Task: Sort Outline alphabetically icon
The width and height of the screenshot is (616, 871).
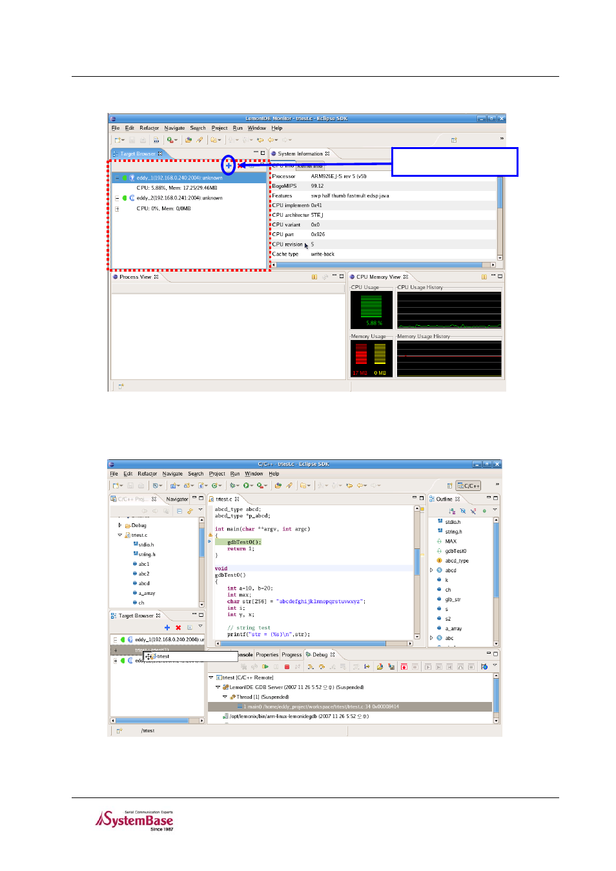Action: [x=452, y=511]
